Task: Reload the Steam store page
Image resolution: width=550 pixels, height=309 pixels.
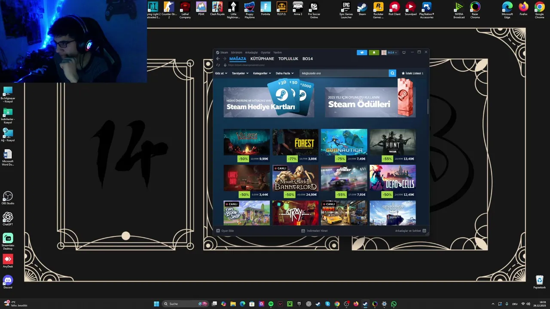Action: click(x=218, y=65)
